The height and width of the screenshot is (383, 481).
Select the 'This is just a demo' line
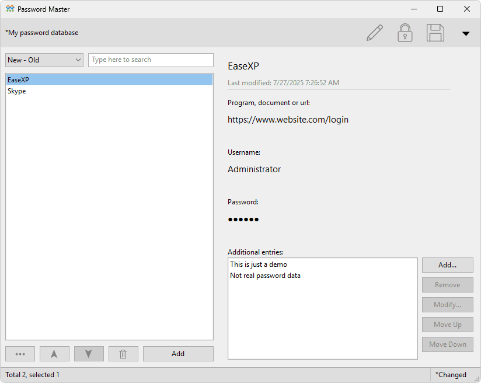pos(257,264)
